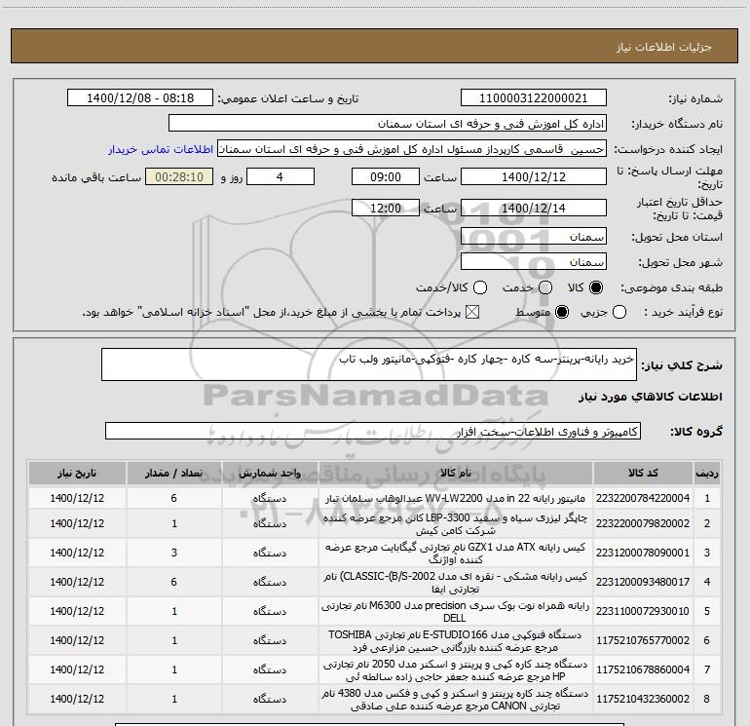Image resolution: width=750 pixels, height=726 pixels.
Task: Select the خدمت radio button
Action: (545, 287)
